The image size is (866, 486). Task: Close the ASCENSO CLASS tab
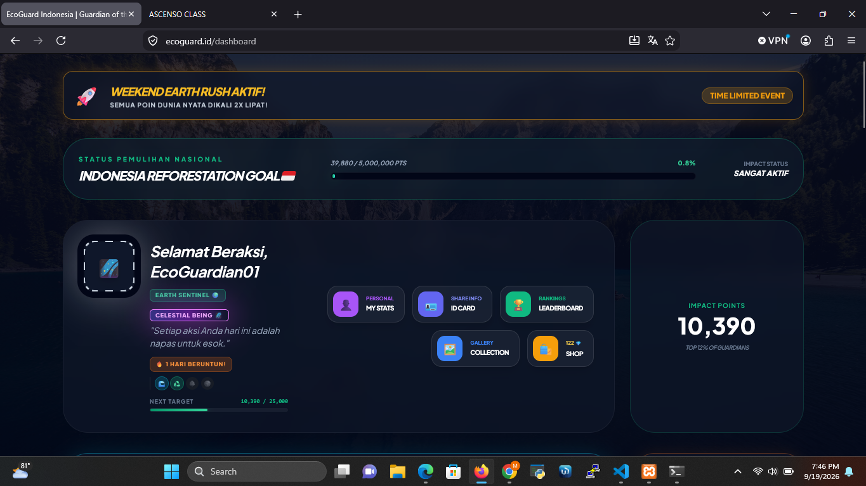273,14
